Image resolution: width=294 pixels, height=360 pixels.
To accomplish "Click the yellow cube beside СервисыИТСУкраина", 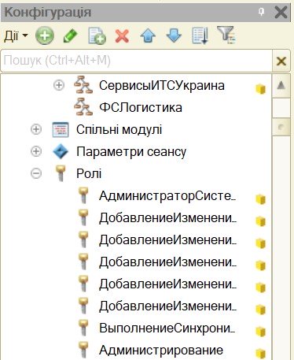I will point(261,89).
